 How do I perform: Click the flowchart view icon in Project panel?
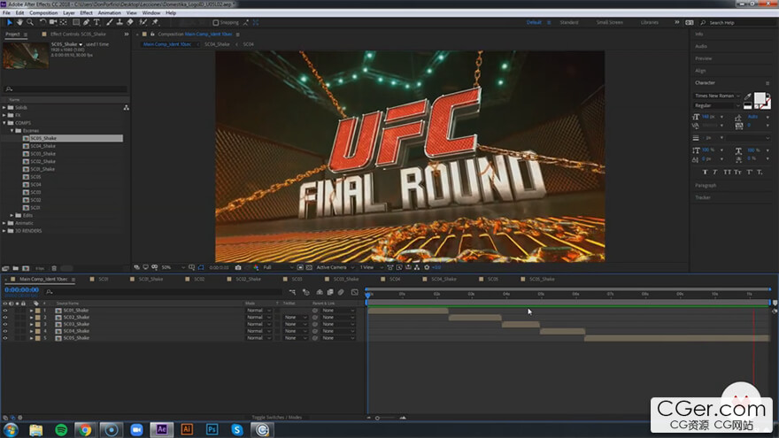pyautogui.click(x=127, y=108)
